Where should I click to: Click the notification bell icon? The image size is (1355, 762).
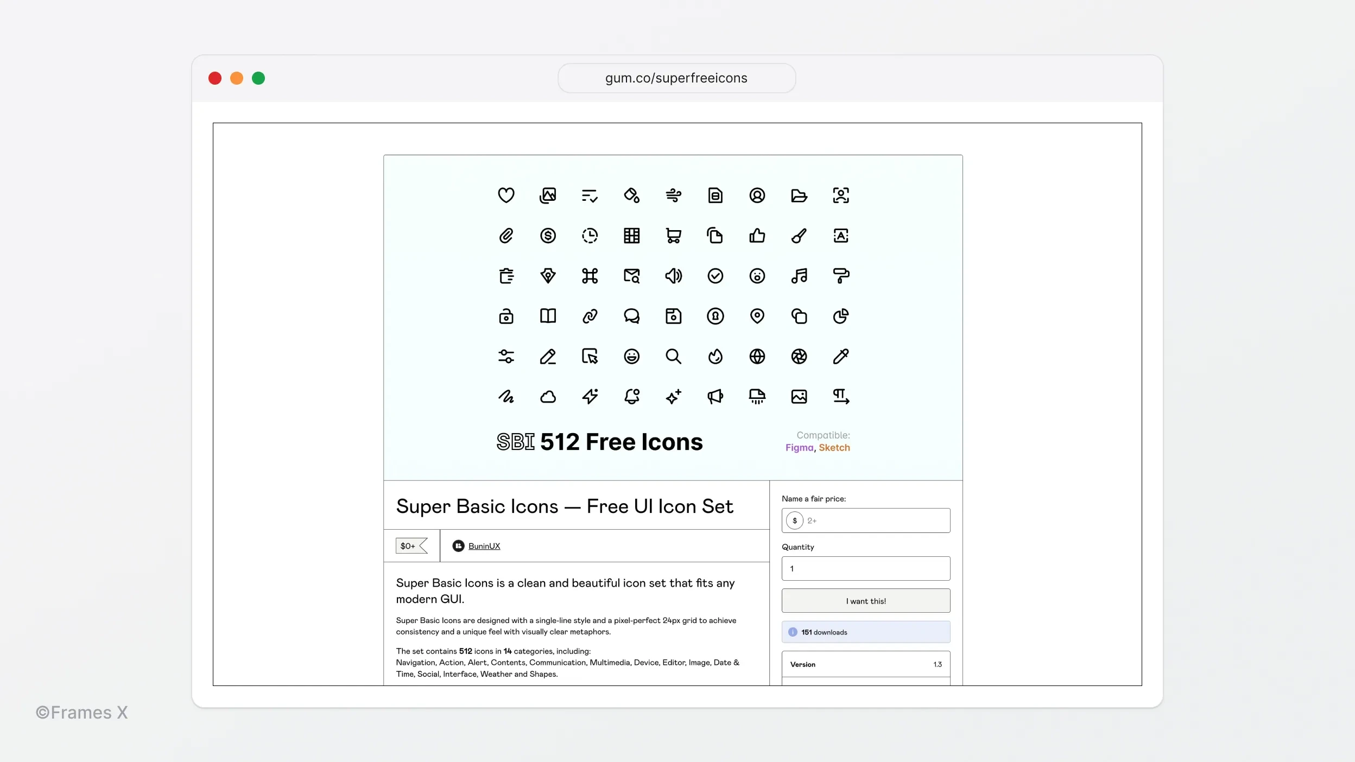click(632, 396)
